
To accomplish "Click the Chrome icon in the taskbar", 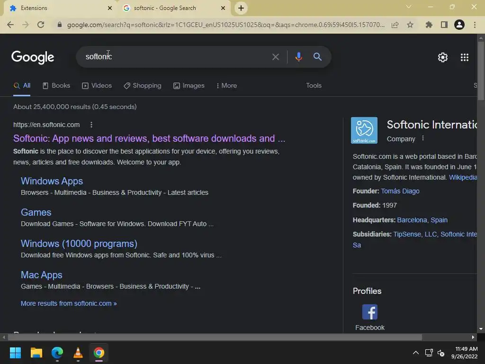I will (x=99, y=353).
